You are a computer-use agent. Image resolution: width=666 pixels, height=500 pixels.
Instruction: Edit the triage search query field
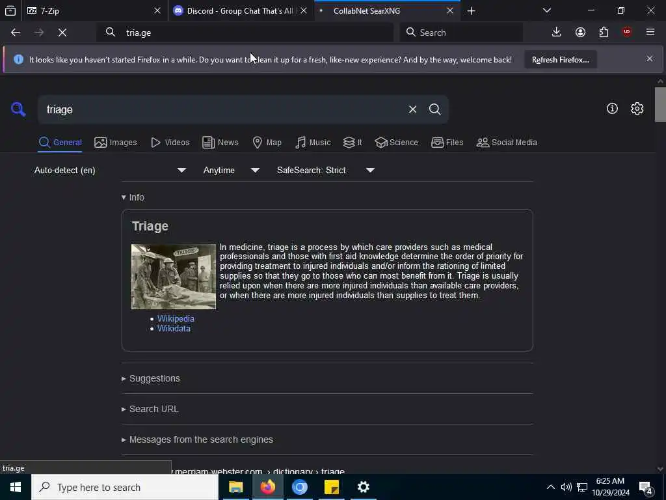221,109
